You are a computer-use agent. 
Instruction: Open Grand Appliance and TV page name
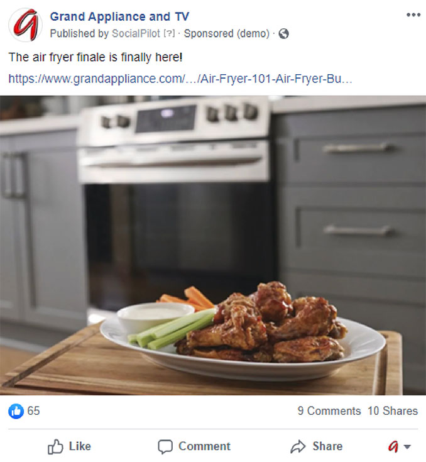point(119,16)
